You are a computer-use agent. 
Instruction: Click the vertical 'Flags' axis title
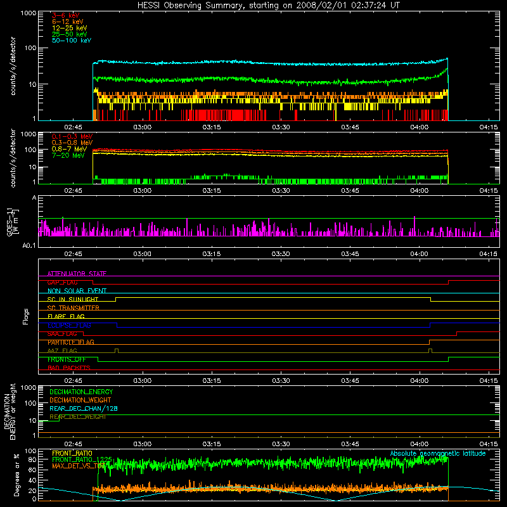(26, 316)
